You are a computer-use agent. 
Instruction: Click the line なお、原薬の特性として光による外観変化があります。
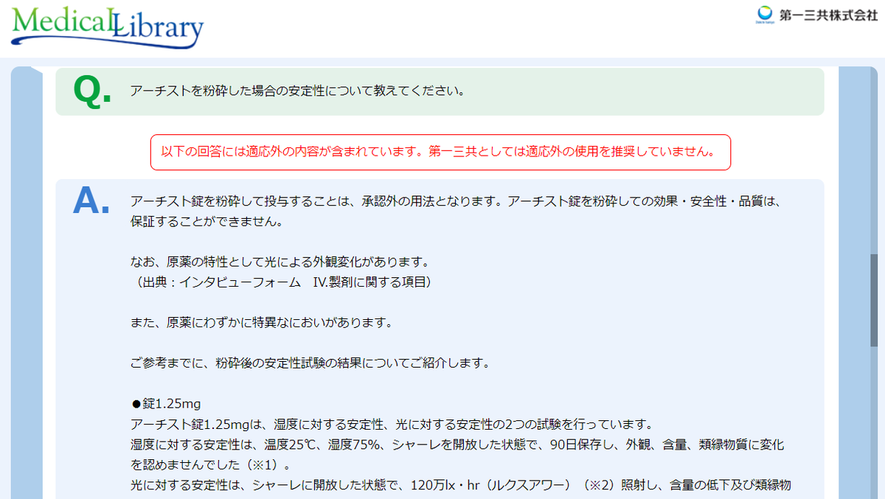(280, 262)
